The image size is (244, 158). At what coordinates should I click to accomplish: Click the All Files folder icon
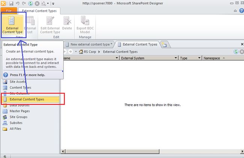[5, 129]
